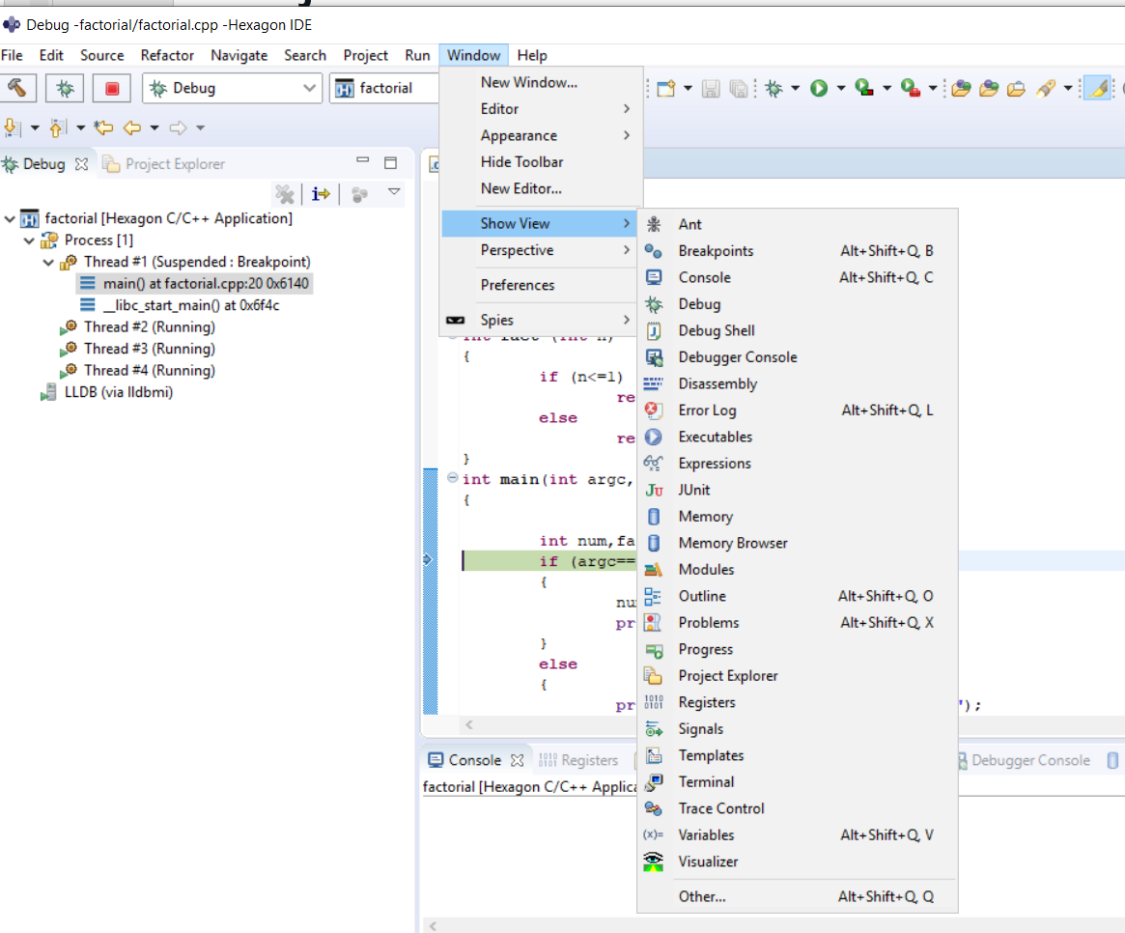Show the Memory Browser view
Image resolution: width=1125 pixels, height=933 pixels.
[797, 544]
